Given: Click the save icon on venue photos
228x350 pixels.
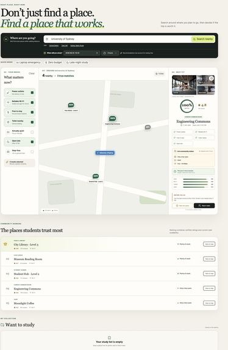Looking at the screenshot, I should [x=212, y=78].
